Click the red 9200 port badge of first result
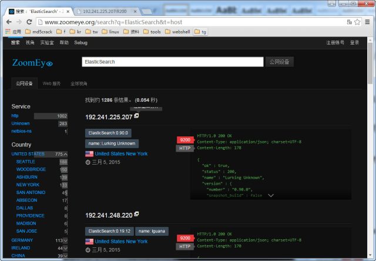376x261 pixels. point(185,140)
